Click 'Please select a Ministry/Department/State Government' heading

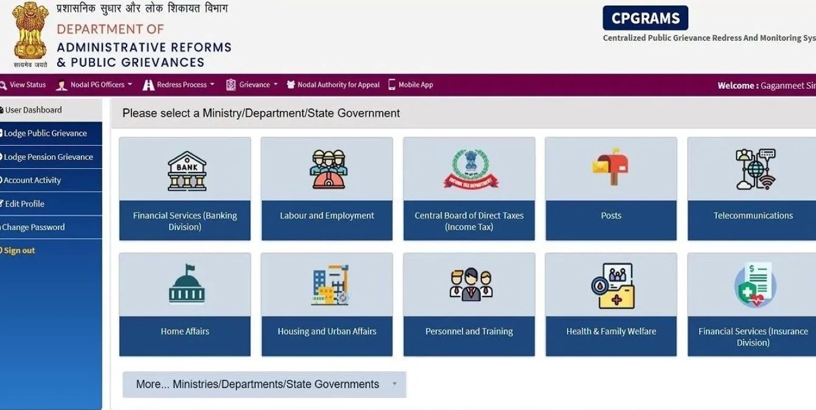click(x=261, y=113)
